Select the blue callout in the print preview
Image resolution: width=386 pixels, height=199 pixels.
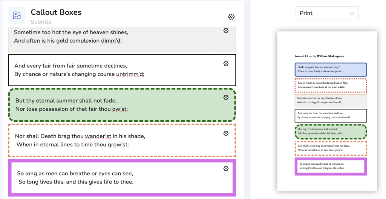[331, 69]
